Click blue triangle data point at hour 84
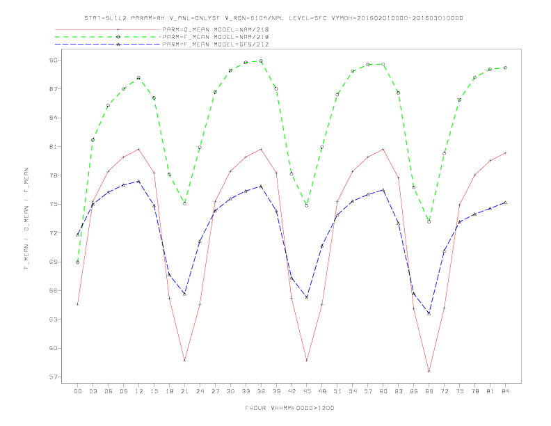551x426 pixels. pos(505,203)
